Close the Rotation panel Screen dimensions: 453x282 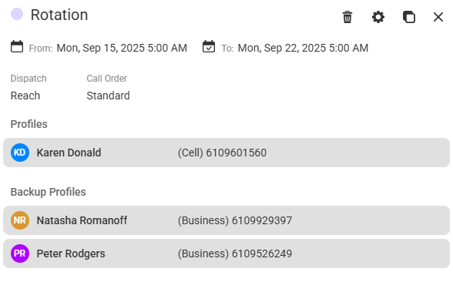[x=438, y=17]
